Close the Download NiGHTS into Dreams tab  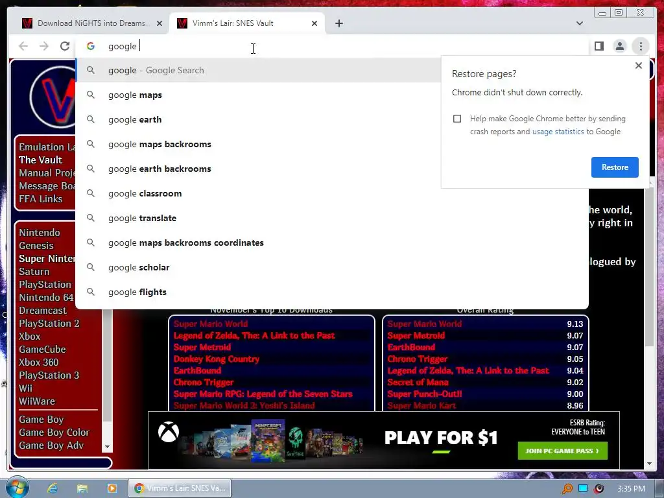click(160, 23)
